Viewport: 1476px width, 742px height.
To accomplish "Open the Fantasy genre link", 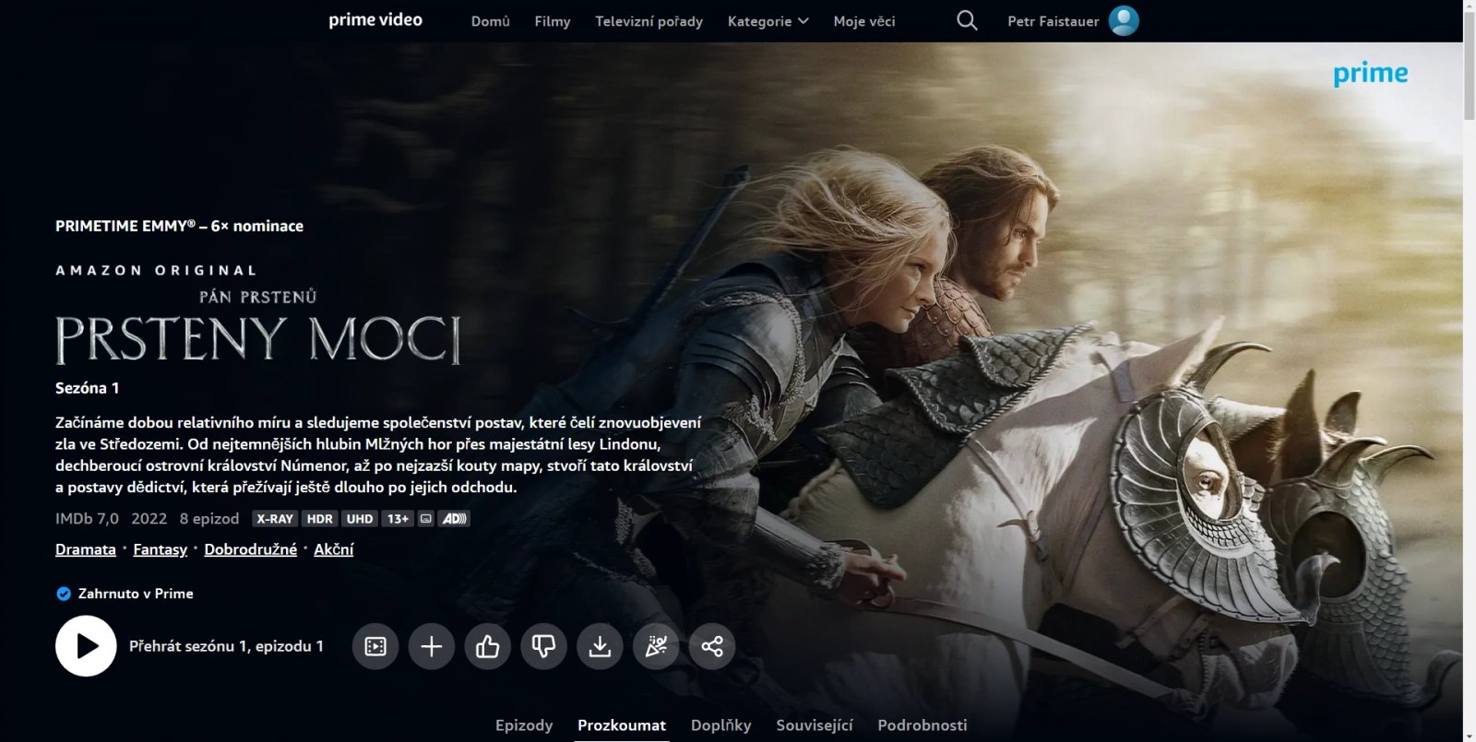I will [161, 549].
